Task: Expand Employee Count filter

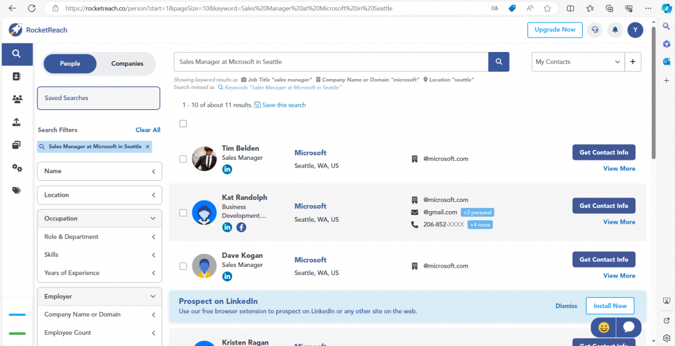Action: point(100,333)
